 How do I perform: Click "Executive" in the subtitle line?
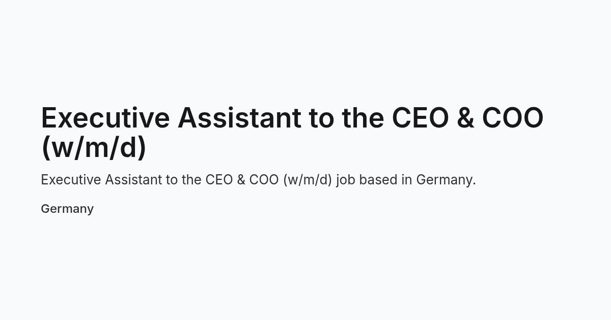tap(71, 180)
